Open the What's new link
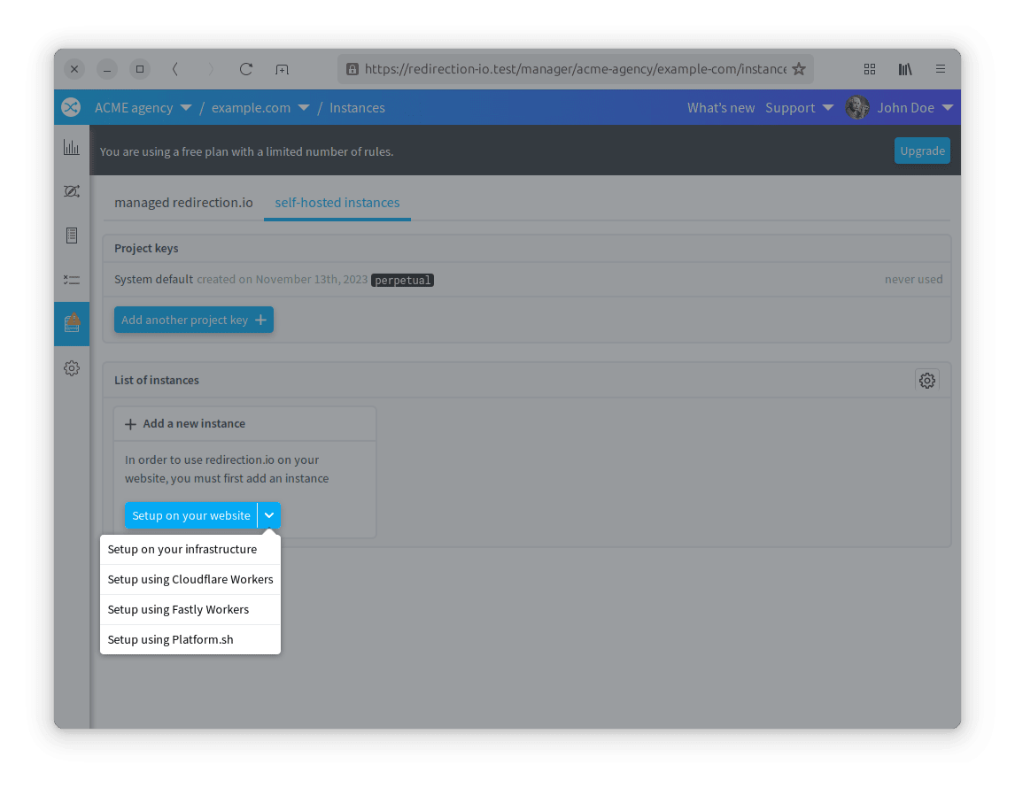 (720, 107)
